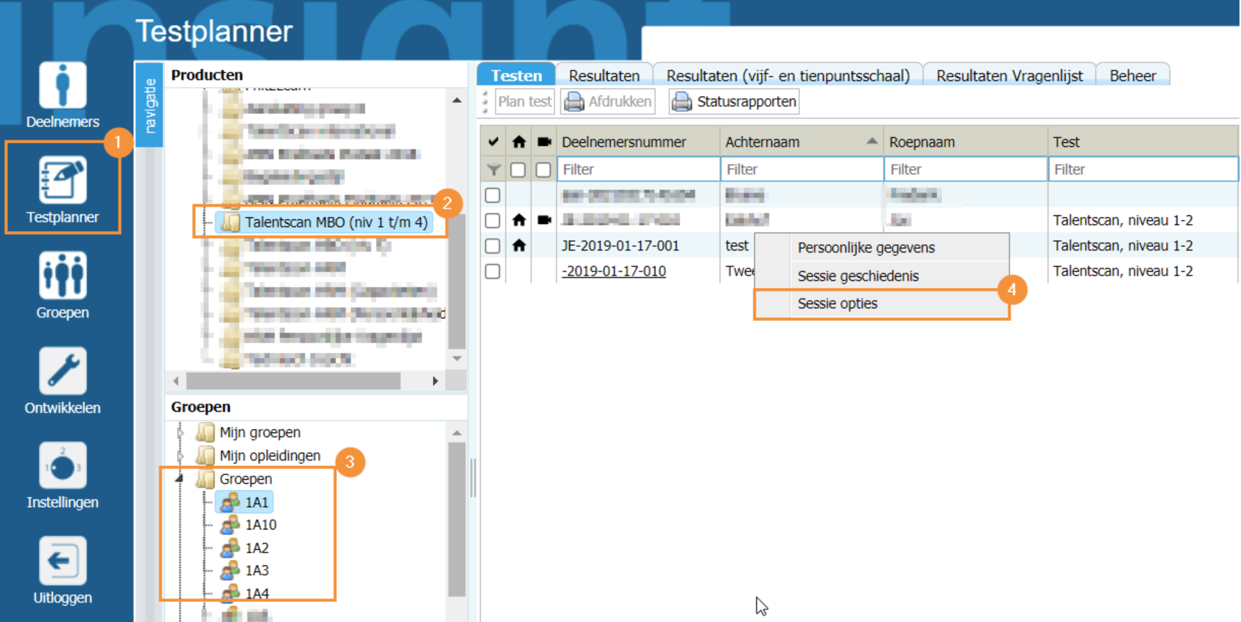Collapse the Groepen tree folder

tap(179, 478)
